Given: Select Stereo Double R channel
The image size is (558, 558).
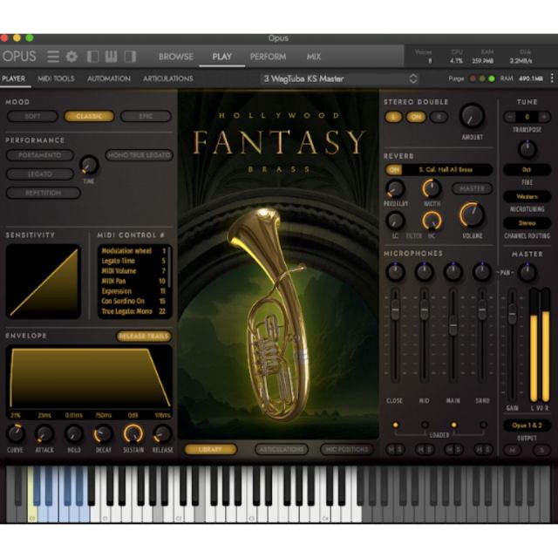Looking at the screenshot, I should coord(439,117).
